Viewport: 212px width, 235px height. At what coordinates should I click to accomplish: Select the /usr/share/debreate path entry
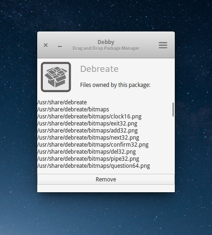pos(62,102)
